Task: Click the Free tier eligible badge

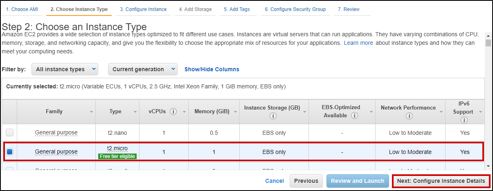Action: pyautogui.click(x=117, y=156)
